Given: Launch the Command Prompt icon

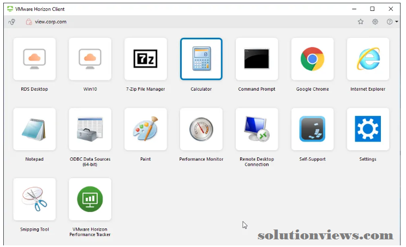Looking at the screenshot, I should [x=257, y=59].
